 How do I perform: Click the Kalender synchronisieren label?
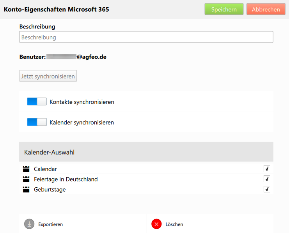point(82,122)
